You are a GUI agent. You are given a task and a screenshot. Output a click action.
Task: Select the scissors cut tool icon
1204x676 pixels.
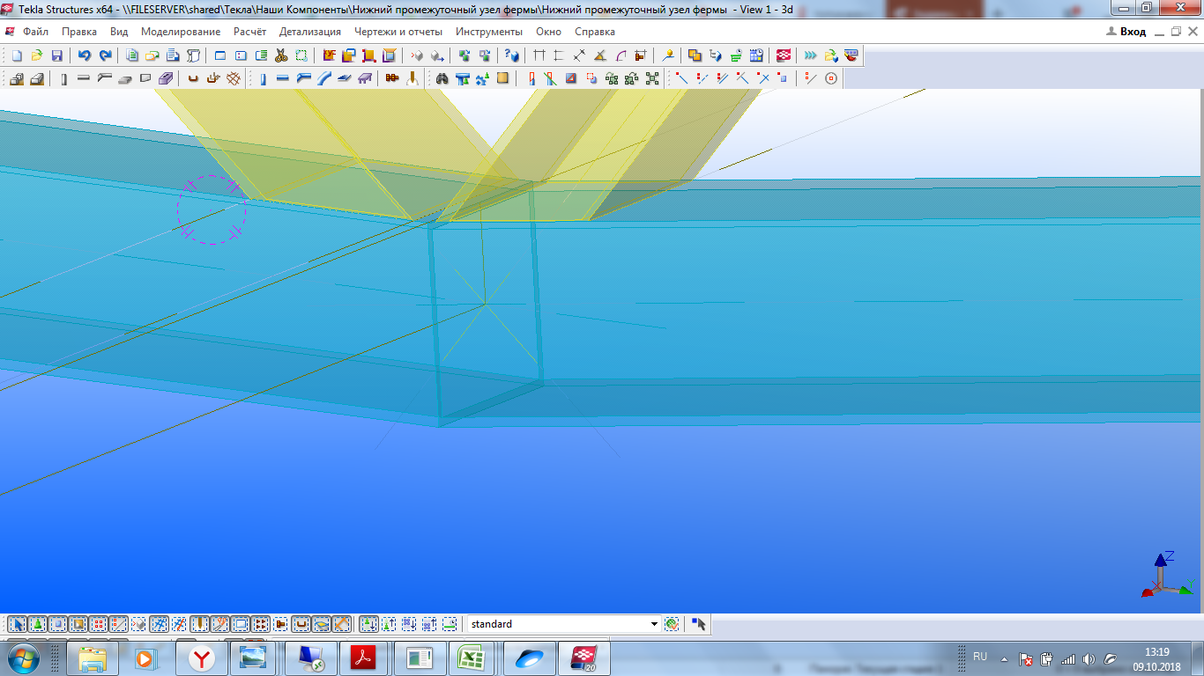point(281,55)
